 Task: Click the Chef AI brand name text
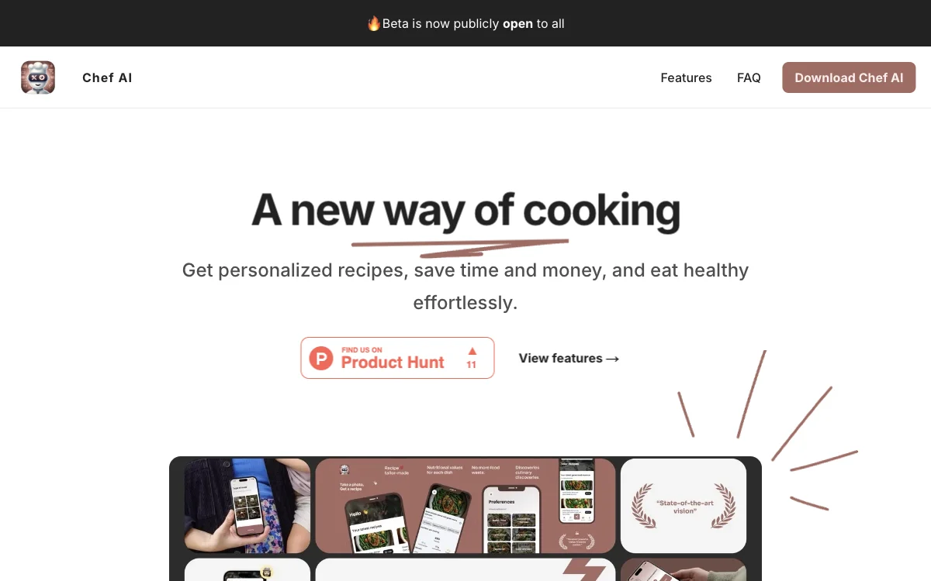(x=107, y=77)
